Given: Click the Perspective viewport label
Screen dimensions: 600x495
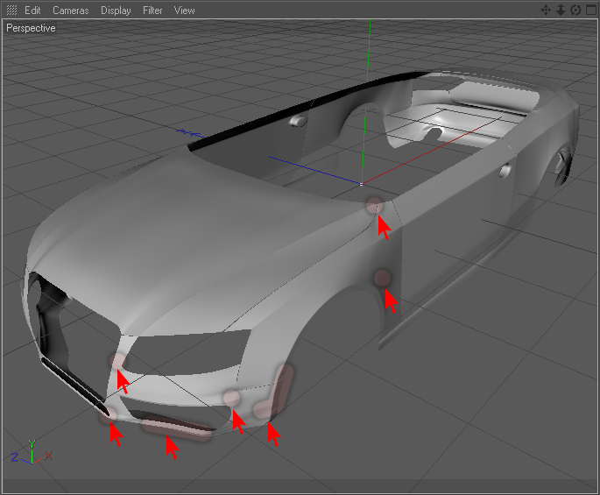Looking at the screenshot, I should (x=31, y=28).
